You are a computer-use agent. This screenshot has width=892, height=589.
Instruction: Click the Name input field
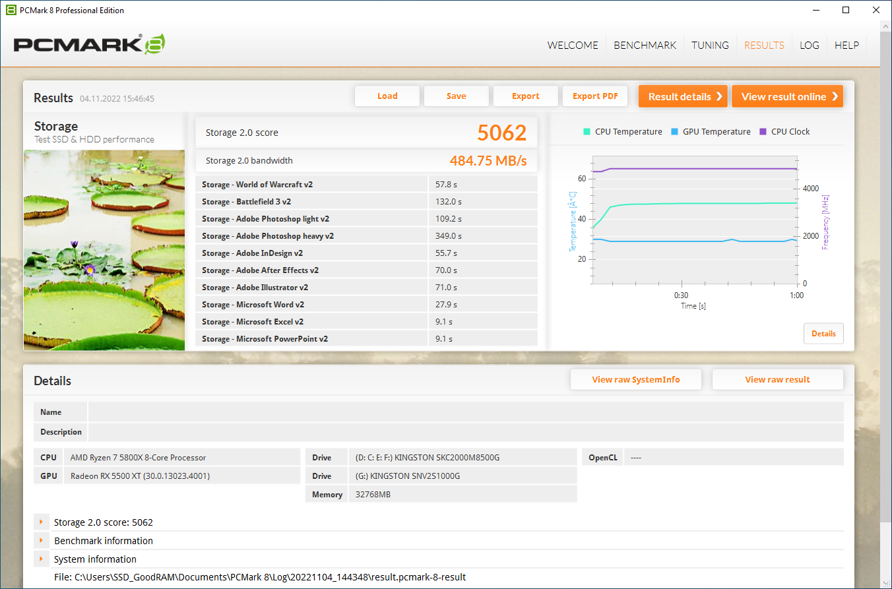point(466,412)
